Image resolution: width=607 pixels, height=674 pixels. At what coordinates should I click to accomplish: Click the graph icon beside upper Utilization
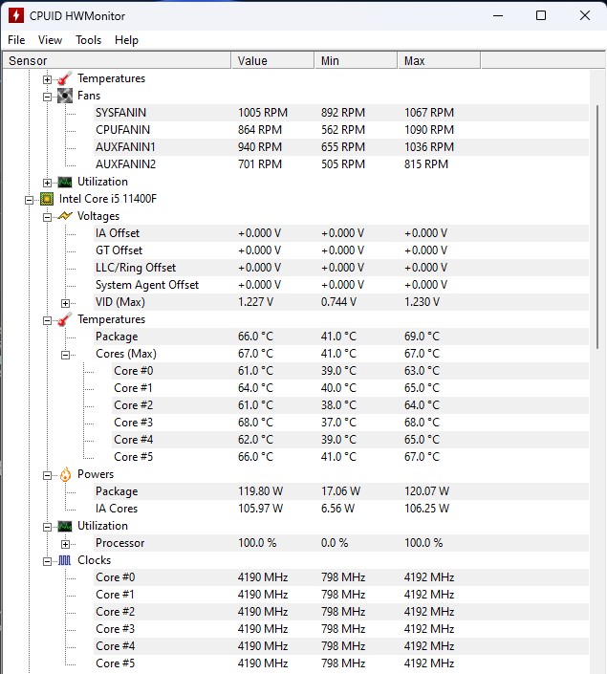click(x=65, y=182)
